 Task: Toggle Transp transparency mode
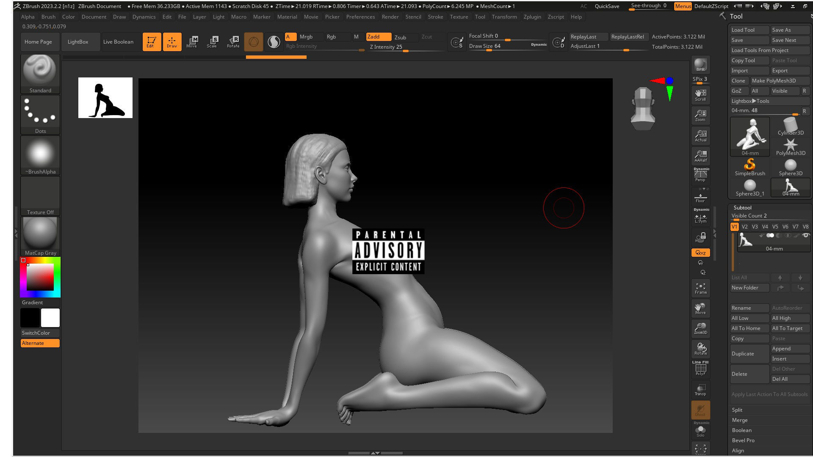(700, 390)
